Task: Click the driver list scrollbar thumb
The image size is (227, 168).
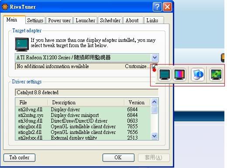Action: click(155, 110)
